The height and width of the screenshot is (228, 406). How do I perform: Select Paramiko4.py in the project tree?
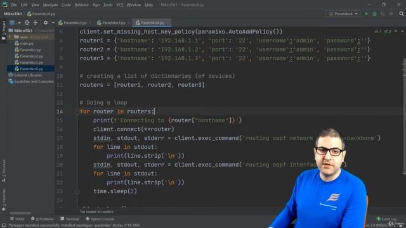[x=31, y=69]
